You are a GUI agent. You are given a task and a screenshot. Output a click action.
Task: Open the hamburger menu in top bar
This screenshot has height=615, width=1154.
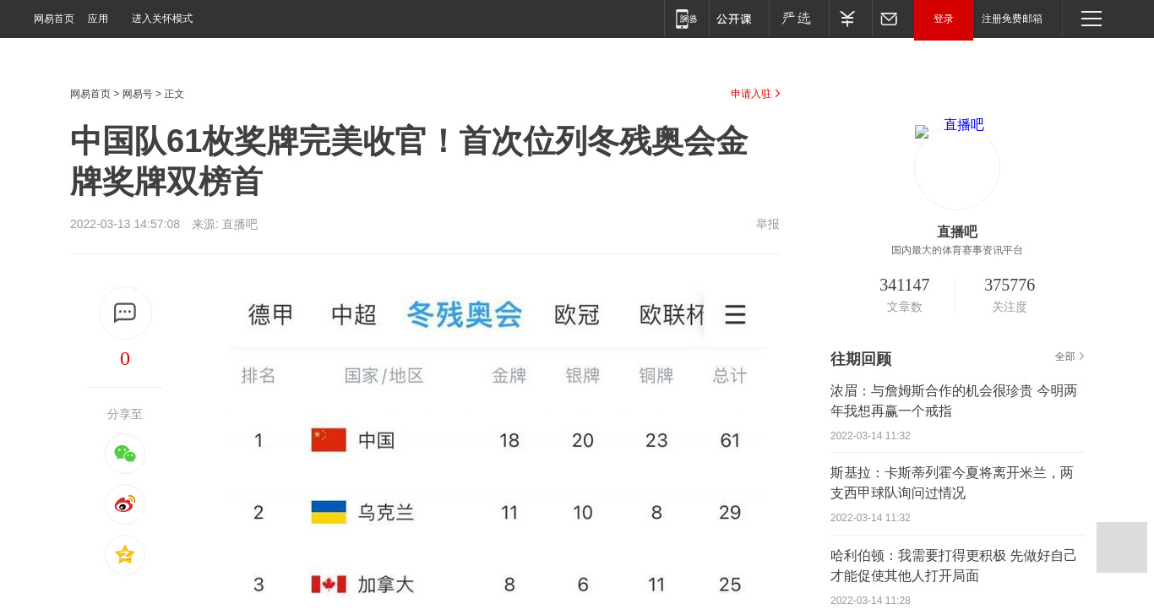pos(1091,19)
